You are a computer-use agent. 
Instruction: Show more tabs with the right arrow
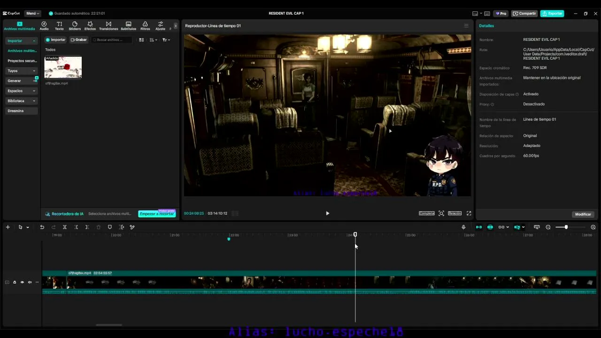coord(176,26)
